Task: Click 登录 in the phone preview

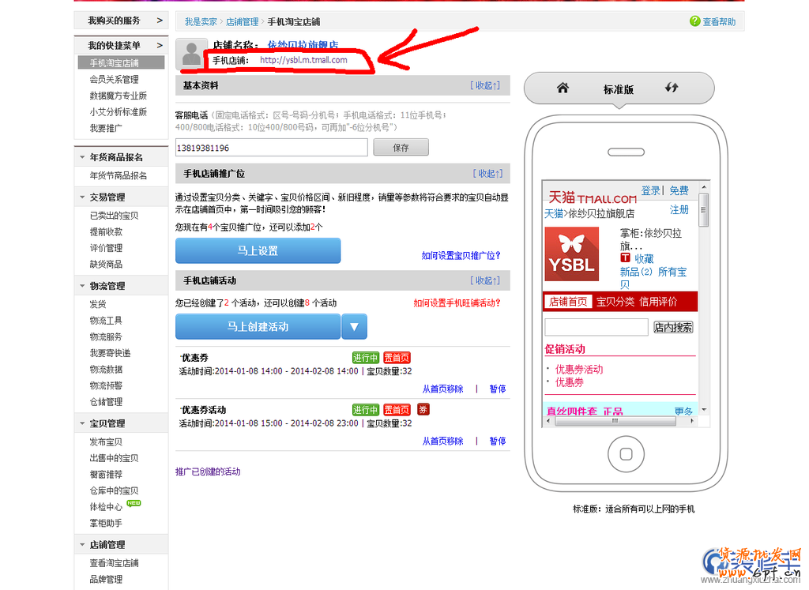Action: [x=651, y=191]
